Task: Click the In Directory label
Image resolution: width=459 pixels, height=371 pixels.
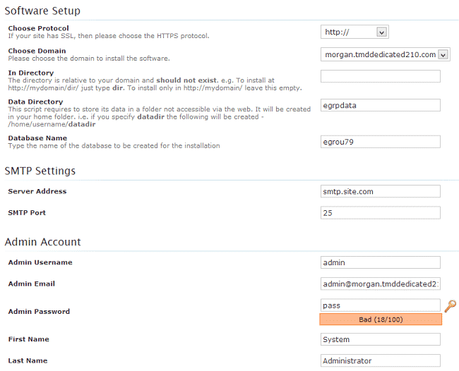Action: tap(31, 73)
